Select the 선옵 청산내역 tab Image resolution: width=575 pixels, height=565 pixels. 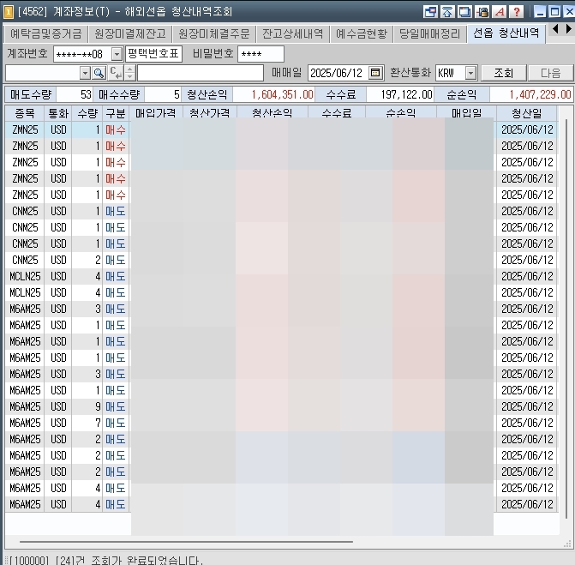(506, 33)
